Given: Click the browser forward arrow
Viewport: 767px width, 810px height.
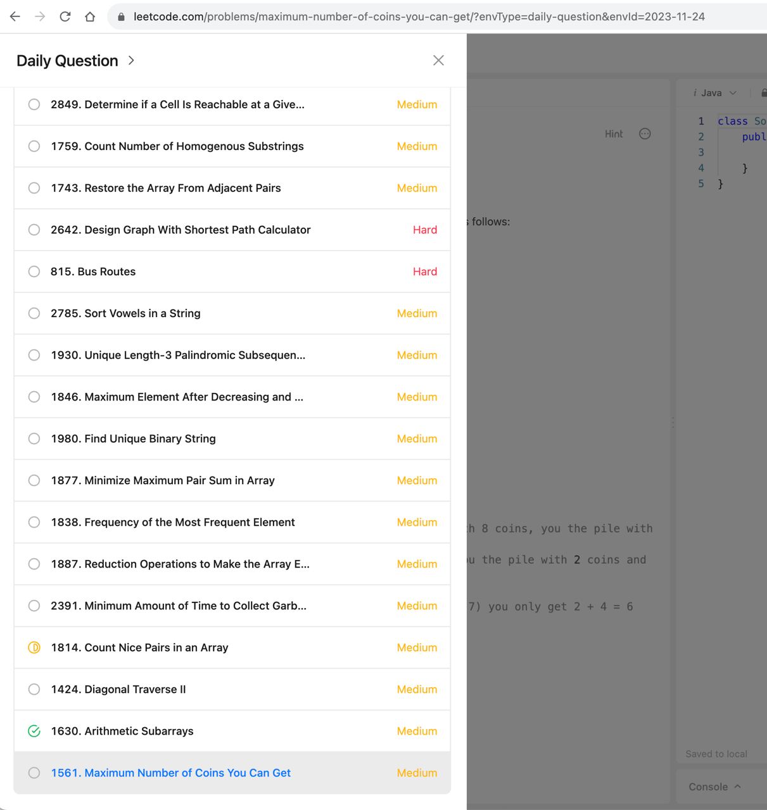Looking at the screenshot, I should coord(40,16).
